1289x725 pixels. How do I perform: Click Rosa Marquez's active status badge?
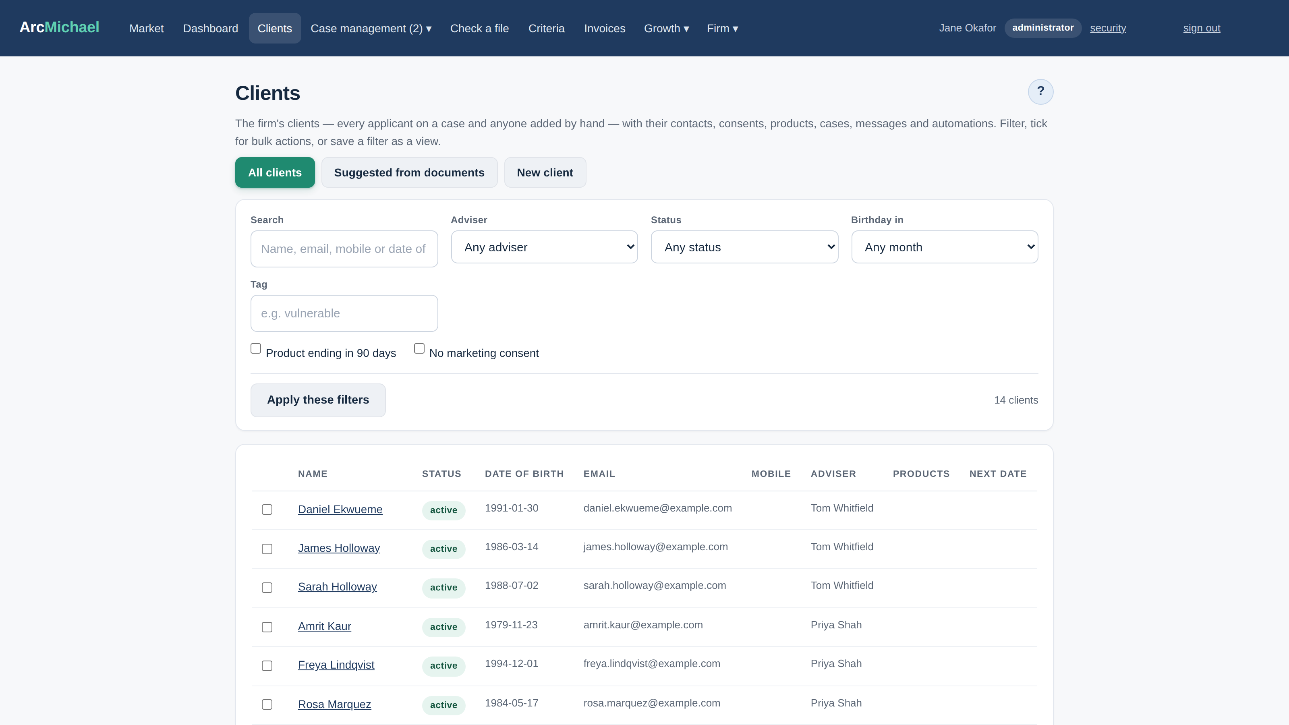click(443, 705)
